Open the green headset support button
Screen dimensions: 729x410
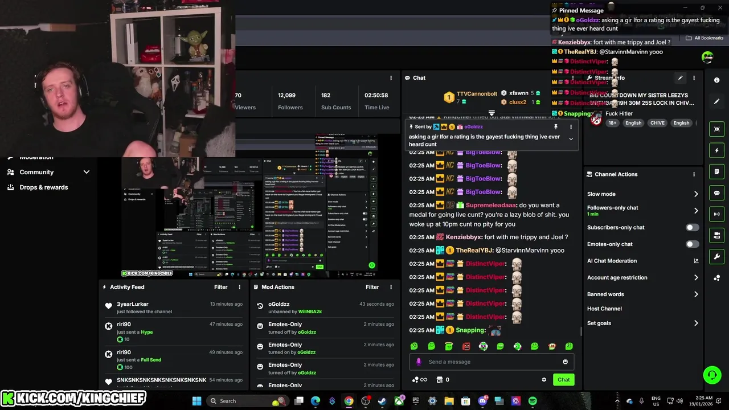tap(712, 375)
